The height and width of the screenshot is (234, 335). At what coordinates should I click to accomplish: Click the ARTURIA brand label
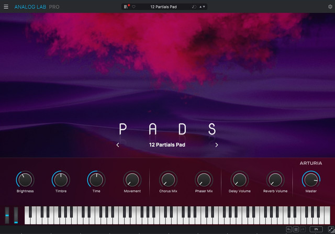pos(311,163)
